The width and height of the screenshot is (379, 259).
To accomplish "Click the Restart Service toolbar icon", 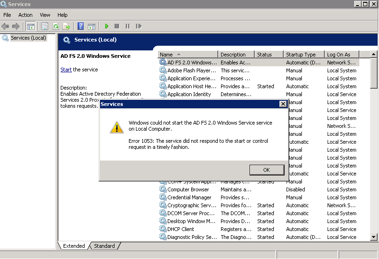I will 138,26.
